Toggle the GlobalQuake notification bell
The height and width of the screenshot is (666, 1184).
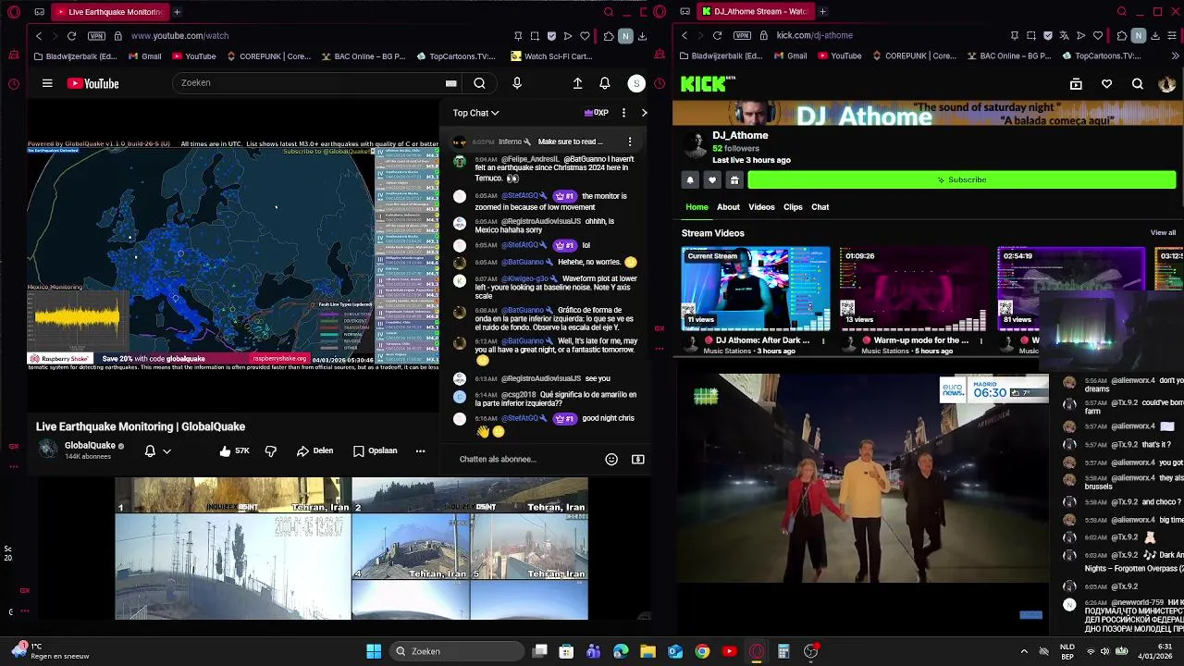point(150,450)
